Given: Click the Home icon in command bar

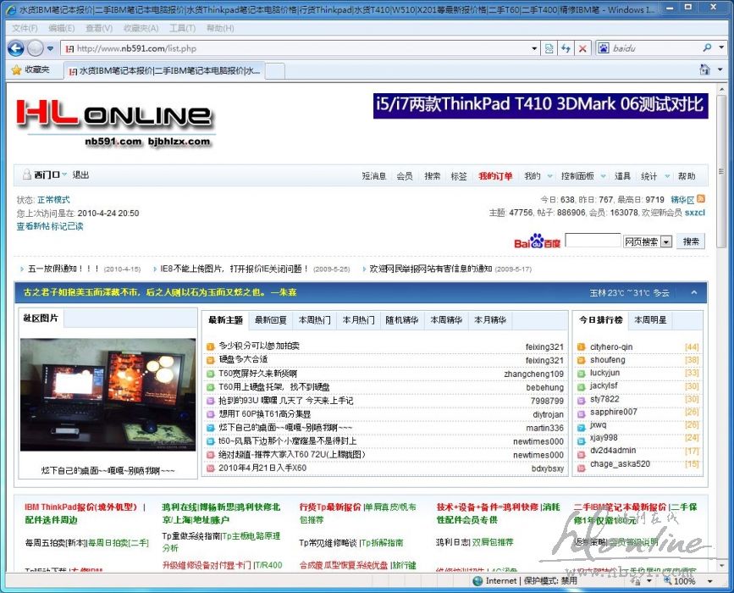Looking at the screenshot, I should (704, 69).
